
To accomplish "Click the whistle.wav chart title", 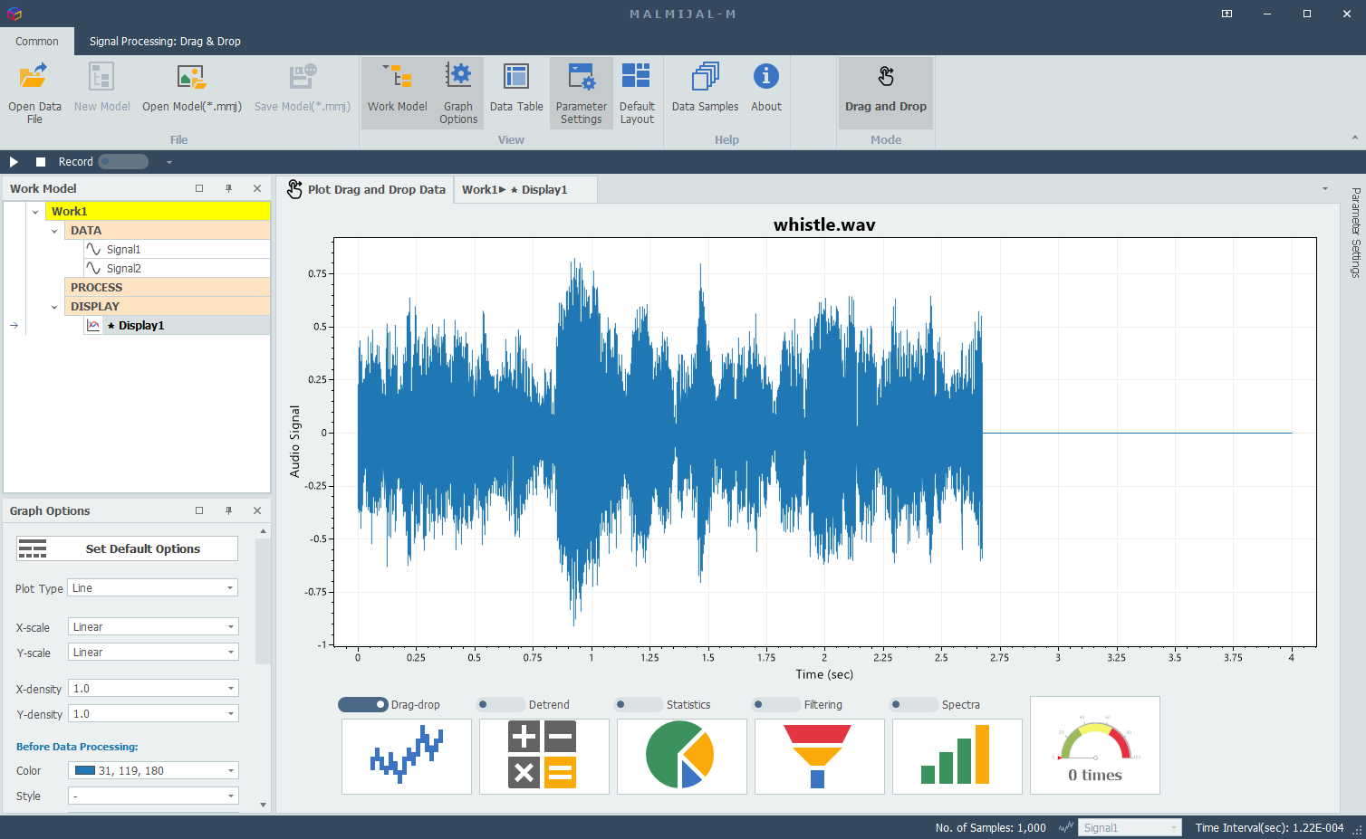I will tap(824, 224).
